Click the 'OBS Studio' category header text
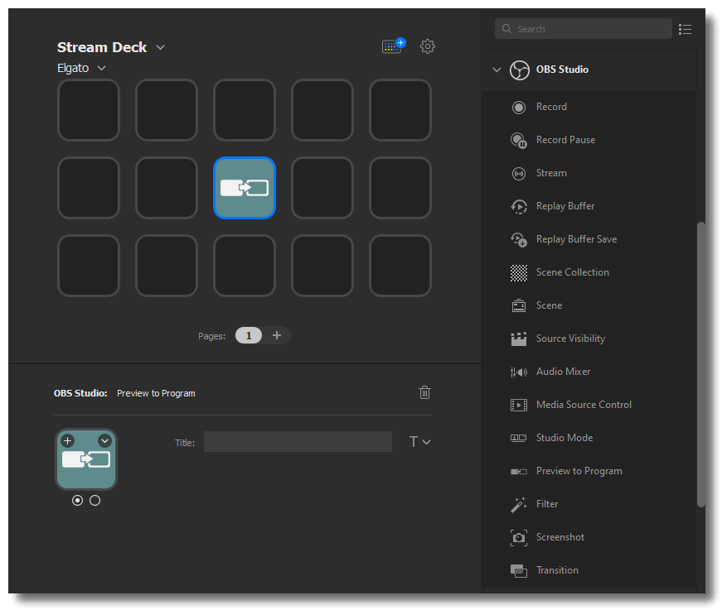 pyautogui.click(x=562, y=70)
